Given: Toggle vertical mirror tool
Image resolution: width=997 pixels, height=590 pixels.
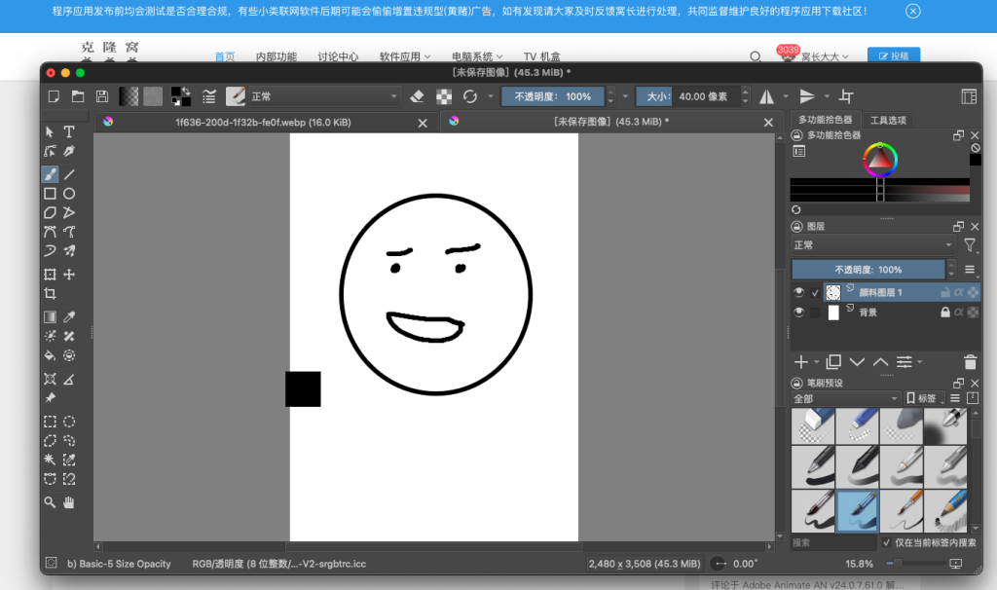Looking at the screenshot, I should tap(807, 96).
